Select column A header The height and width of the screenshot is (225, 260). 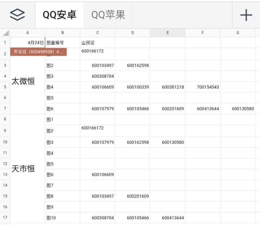point(27,33)
